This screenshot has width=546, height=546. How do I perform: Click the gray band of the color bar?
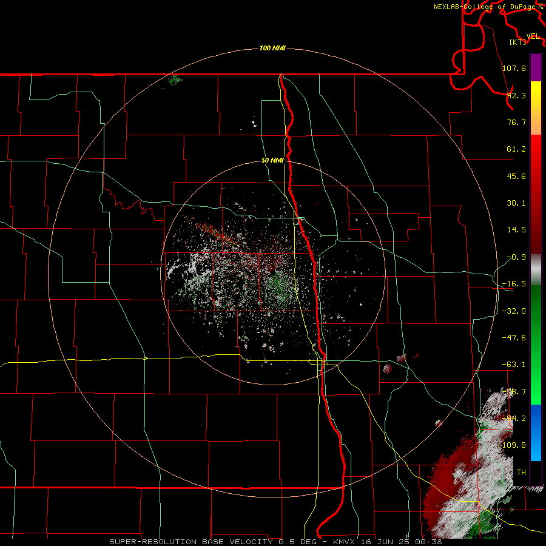[x=536, y=269]
